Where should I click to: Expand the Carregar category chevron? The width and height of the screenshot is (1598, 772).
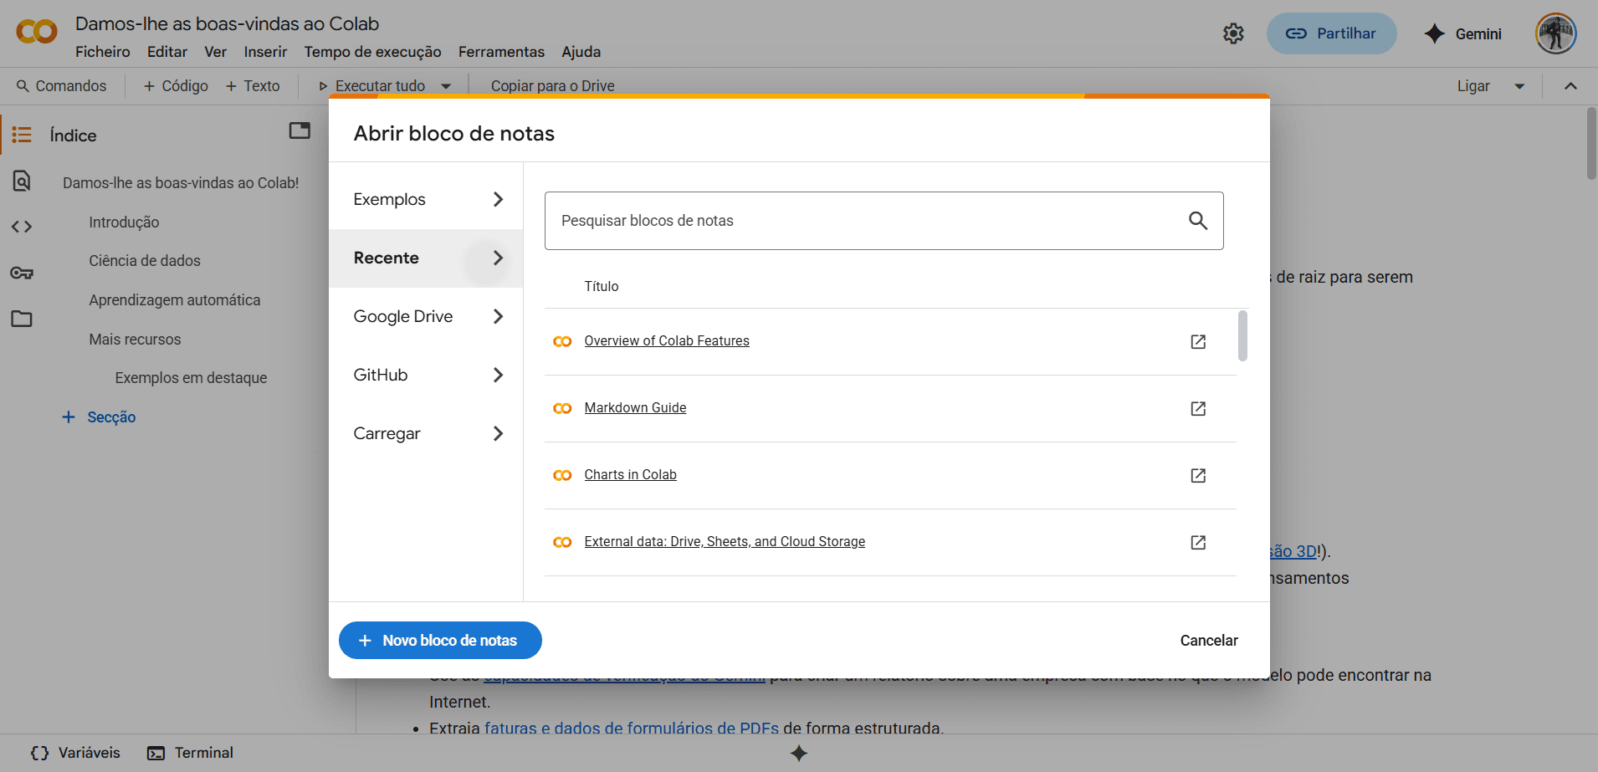pyautogui.click(x=498, y=433)
